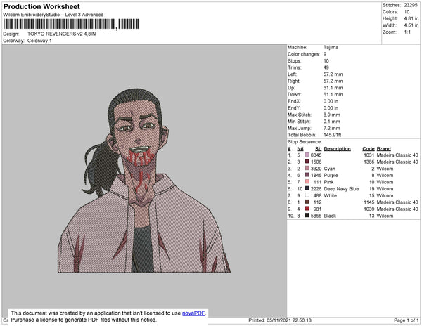Click the barcode under the worksheet title
The height and width of the screenshot is (326, 422).
tap(72, 24)
